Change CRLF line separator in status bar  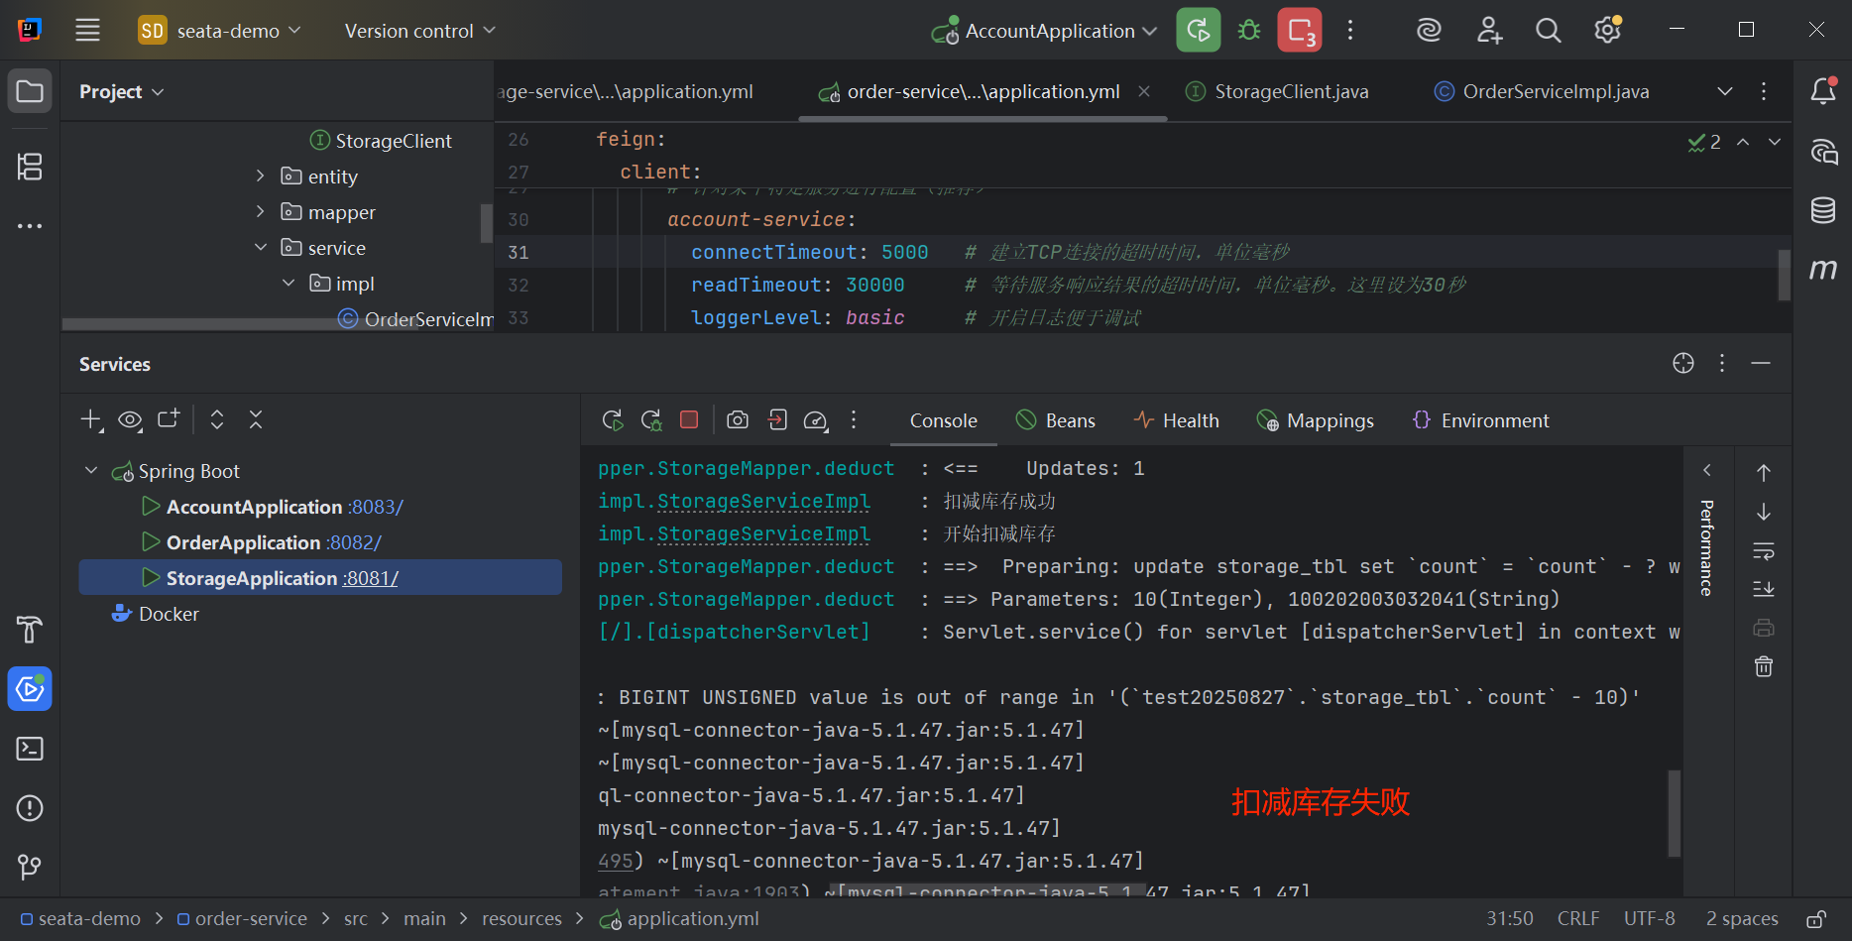tap(1578, 919)
